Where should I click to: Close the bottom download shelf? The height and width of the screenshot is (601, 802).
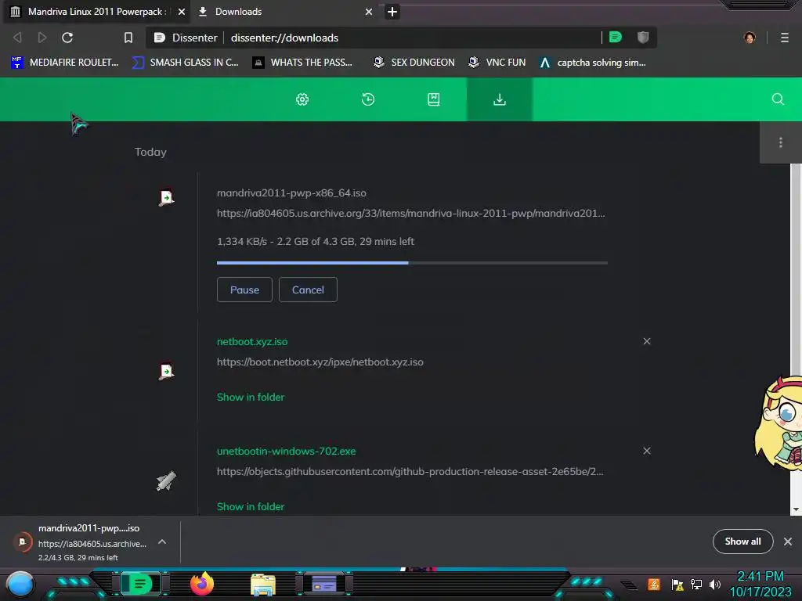coord(788,542)
